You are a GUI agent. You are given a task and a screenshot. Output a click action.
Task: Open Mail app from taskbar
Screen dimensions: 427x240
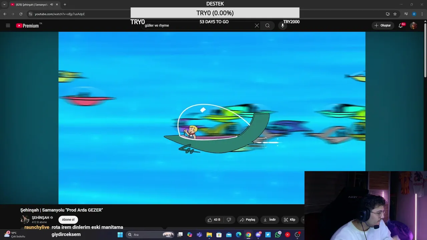(x=229, y=235)
